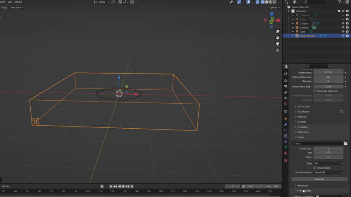Screen dimensions: 351x197
Task: Enable the Fractional Obstacles checkbox
Action: coord(315,91)
